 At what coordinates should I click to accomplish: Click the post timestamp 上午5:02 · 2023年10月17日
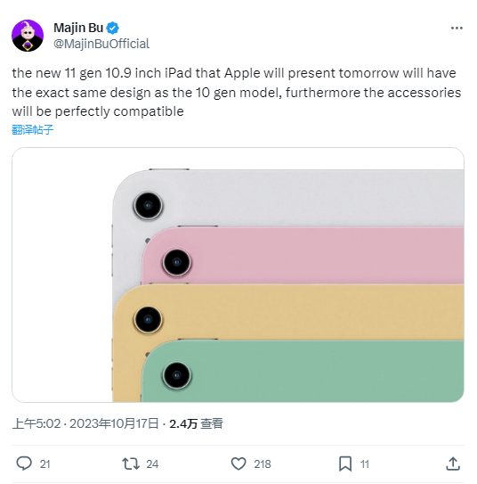point(85,423)
